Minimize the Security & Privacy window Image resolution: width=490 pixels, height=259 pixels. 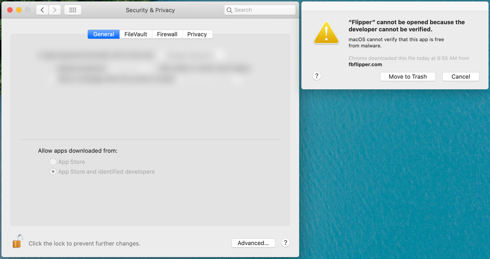point(19,10)
